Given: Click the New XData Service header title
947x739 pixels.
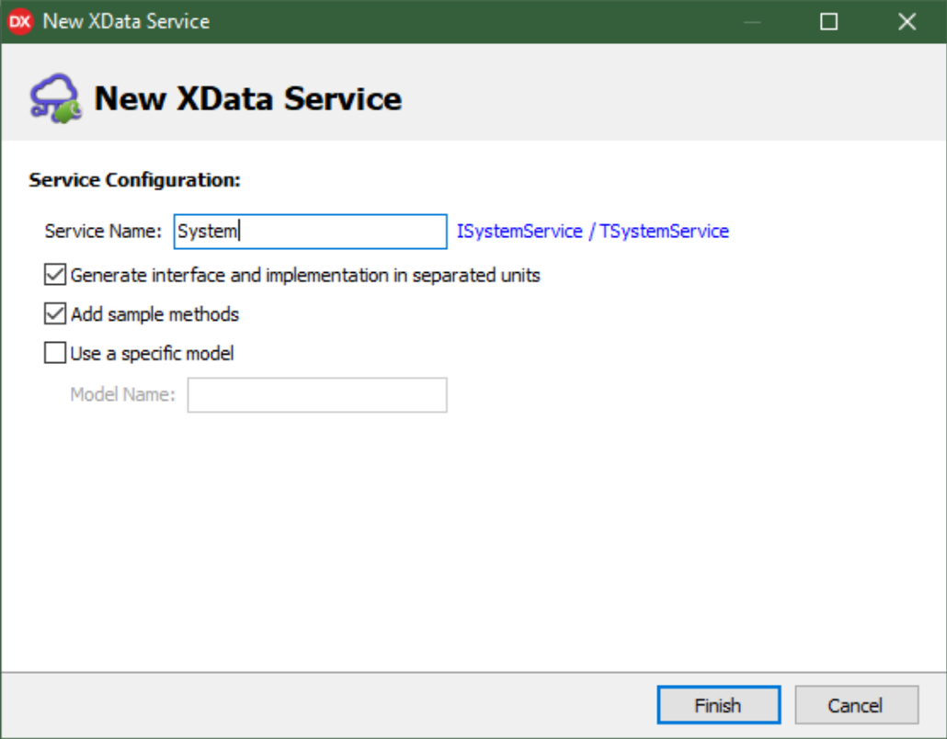Looking at the screenshot, I should point(247,98).
